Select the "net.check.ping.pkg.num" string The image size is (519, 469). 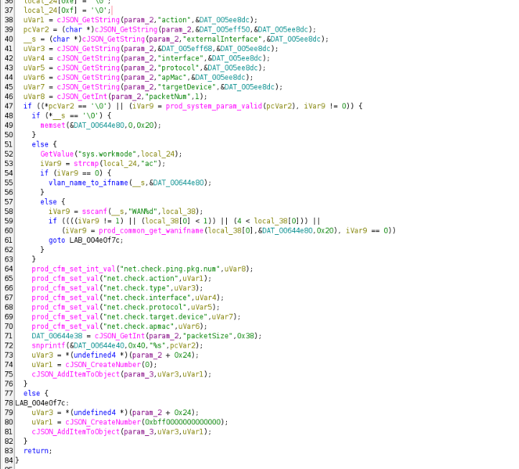point(170,269)
